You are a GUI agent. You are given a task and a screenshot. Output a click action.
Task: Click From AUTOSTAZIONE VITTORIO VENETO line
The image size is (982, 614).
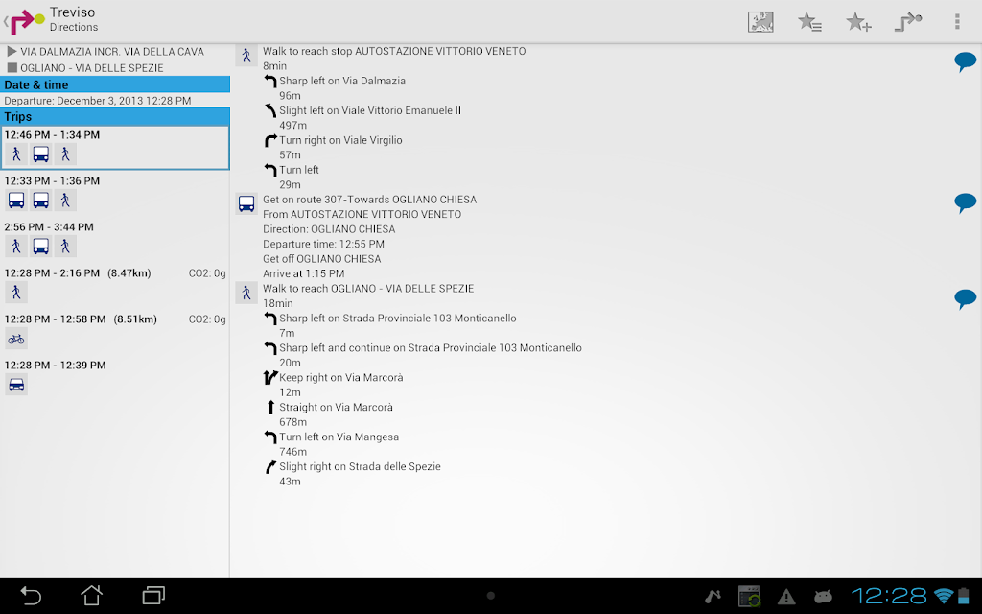362,214
